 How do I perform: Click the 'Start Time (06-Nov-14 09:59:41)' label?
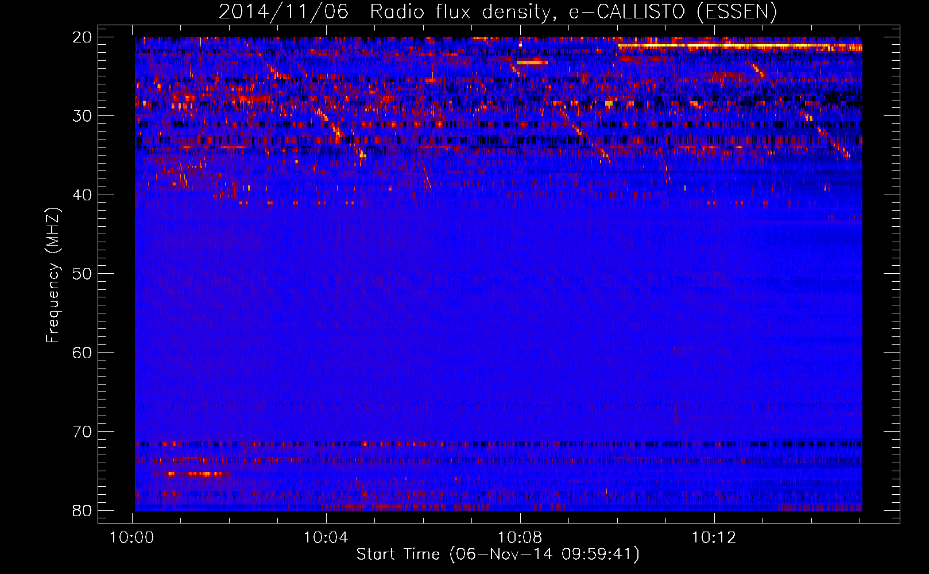498,554
